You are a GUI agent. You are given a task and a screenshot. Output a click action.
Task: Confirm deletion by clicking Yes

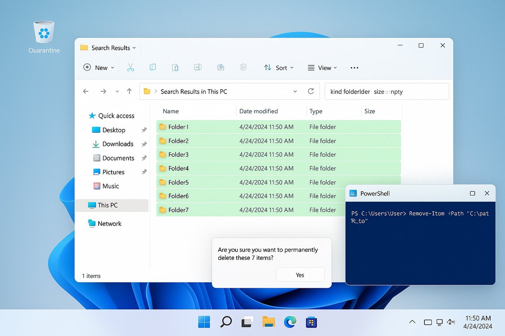[300, 275]
